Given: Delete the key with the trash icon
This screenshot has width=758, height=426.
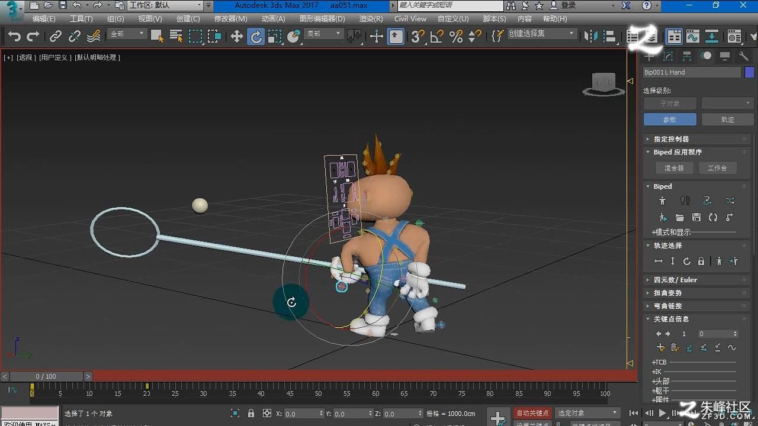Looking at the screenshot, I should (x=675, y=348).
